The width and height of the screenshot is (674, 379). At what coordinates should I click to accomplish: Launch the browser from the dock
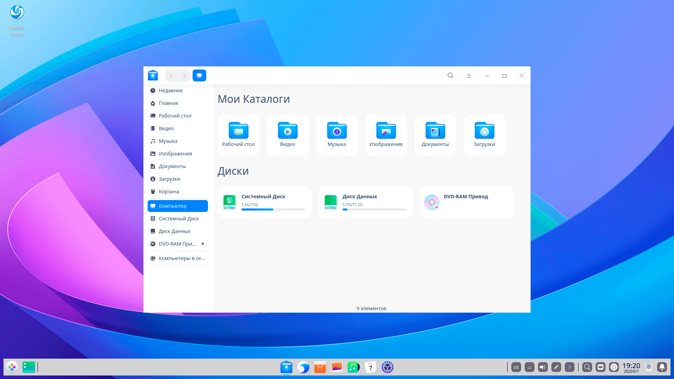coord(303,367)
